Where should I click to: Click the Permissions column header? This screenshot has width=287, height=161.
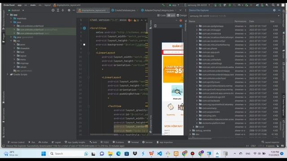tap(240, 21)
